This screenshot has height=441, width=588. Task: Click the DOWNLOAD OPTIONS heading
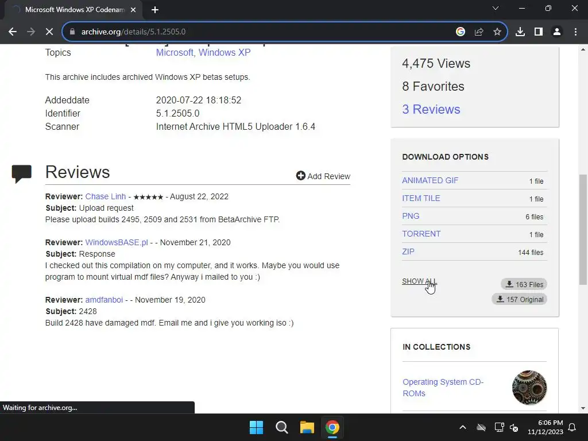coord(446,157)
